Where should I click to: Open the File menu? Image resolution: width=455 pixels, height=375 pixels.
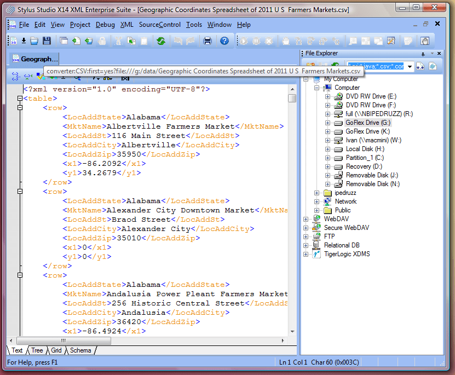24,25
